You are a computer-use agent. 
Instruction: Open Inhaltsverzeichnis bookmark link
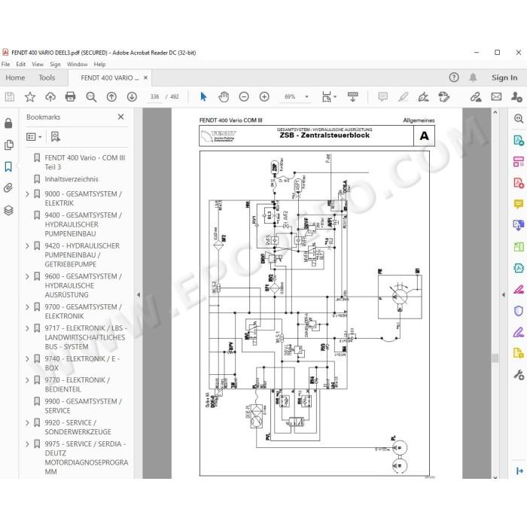pos(72,179)
